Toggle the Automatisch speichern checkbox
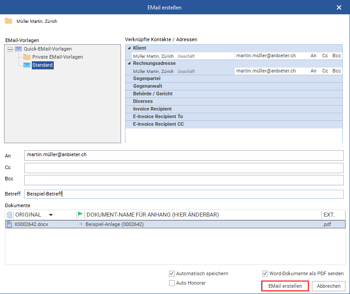 (x=172, y=273)
